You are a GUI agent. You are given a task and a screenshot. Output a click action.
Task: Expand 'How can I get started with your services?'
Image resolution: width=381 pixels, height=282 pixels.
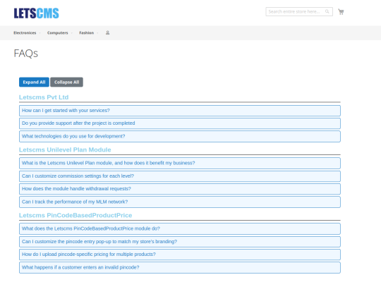(x=180, y=111)
